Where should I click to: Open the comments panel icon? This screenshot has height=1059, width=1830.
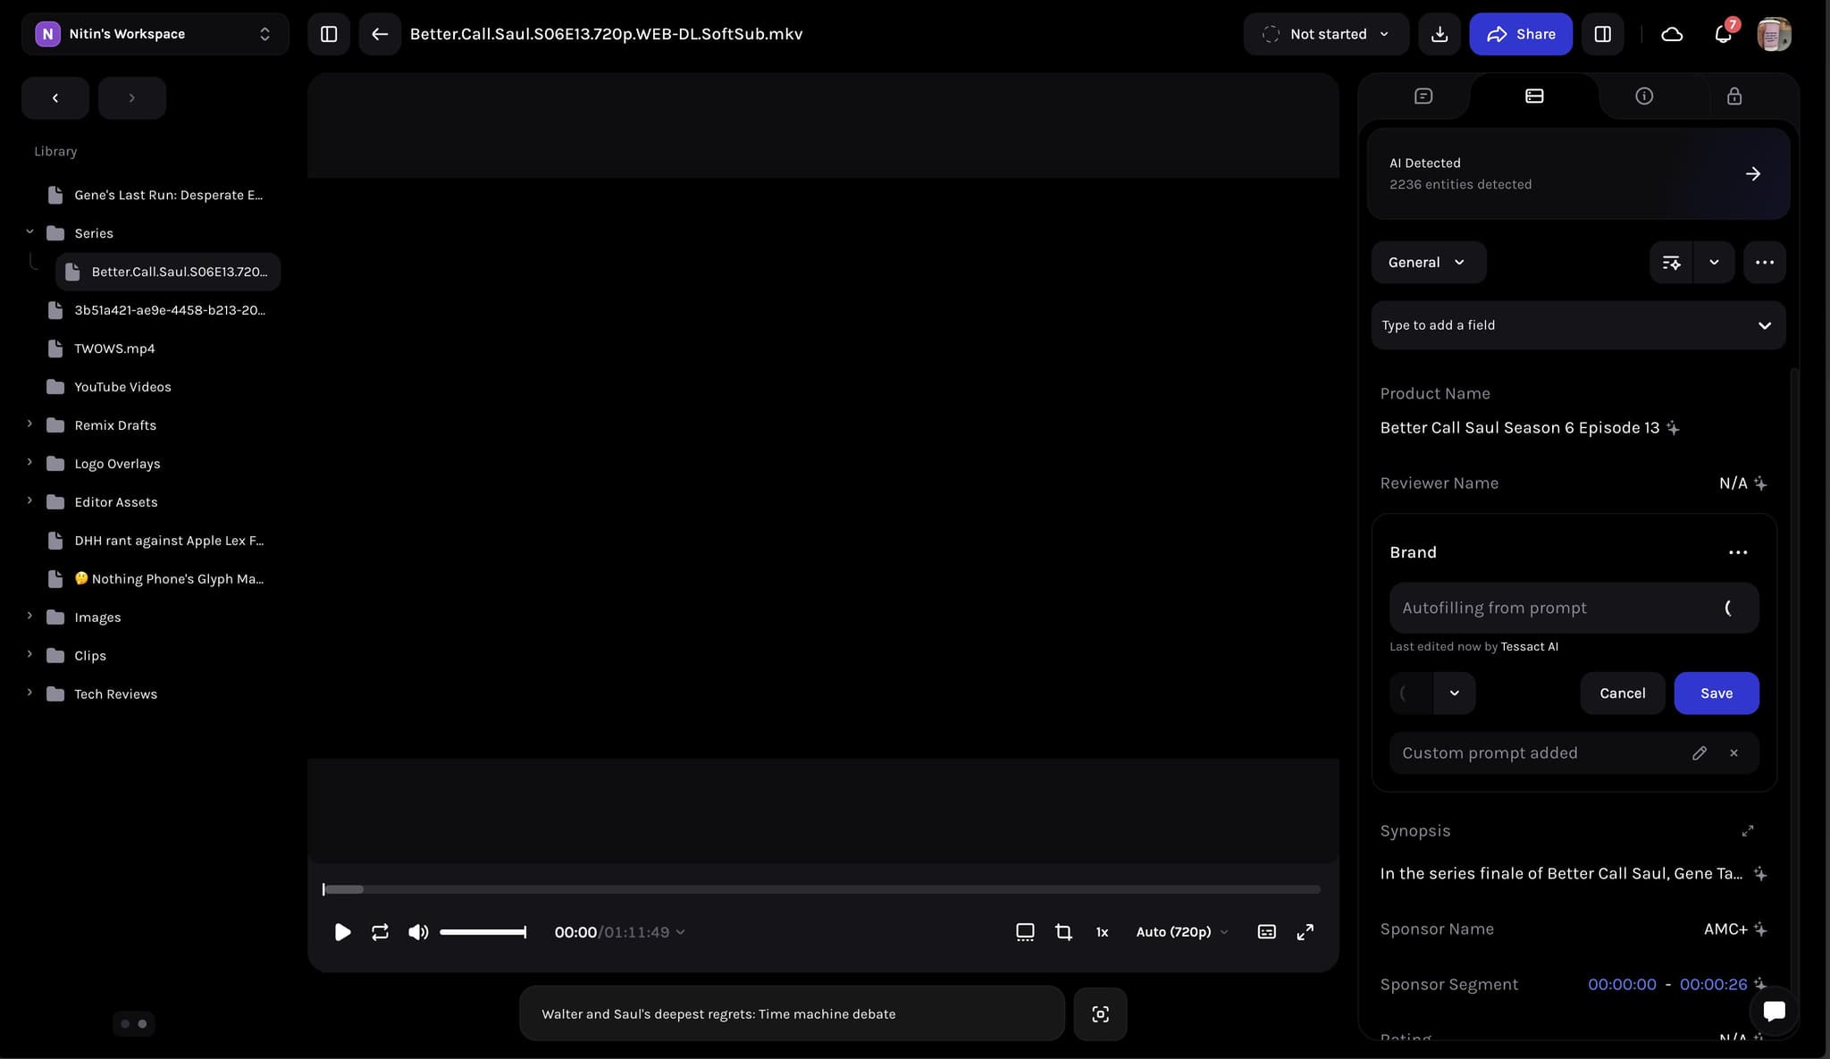pos(1421,96)
